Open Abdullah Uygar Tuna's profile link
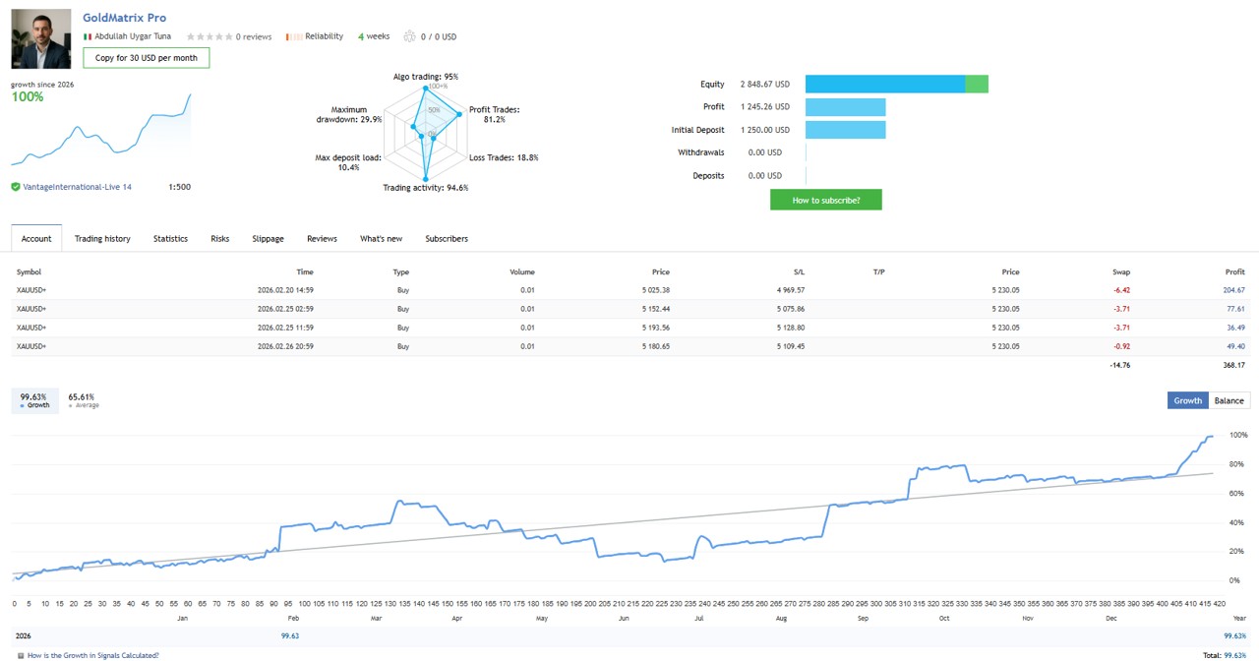 [133, 36]
